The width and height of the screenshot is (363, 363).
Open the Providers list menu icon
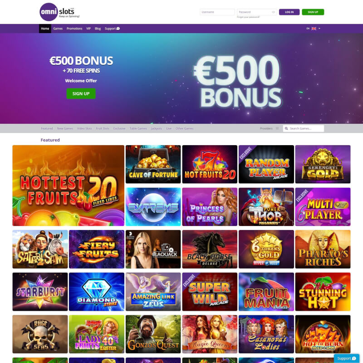click(x=277, y=128)
